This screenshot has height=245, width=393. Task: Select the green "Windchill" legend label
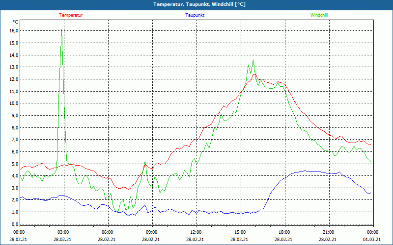coord(319,15)
